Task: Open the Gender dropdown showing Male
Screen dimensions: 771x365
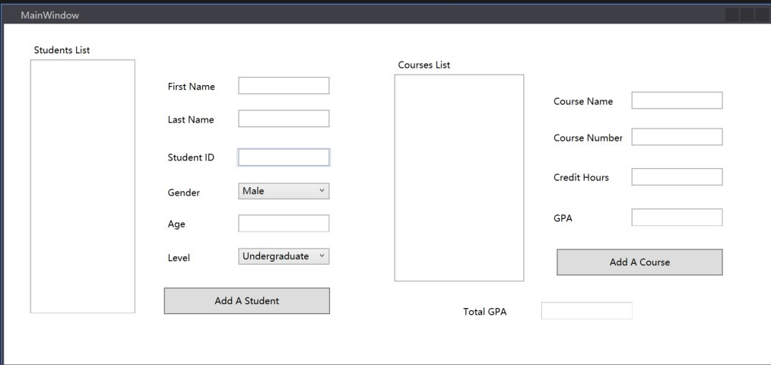Action: coord(284,191)
